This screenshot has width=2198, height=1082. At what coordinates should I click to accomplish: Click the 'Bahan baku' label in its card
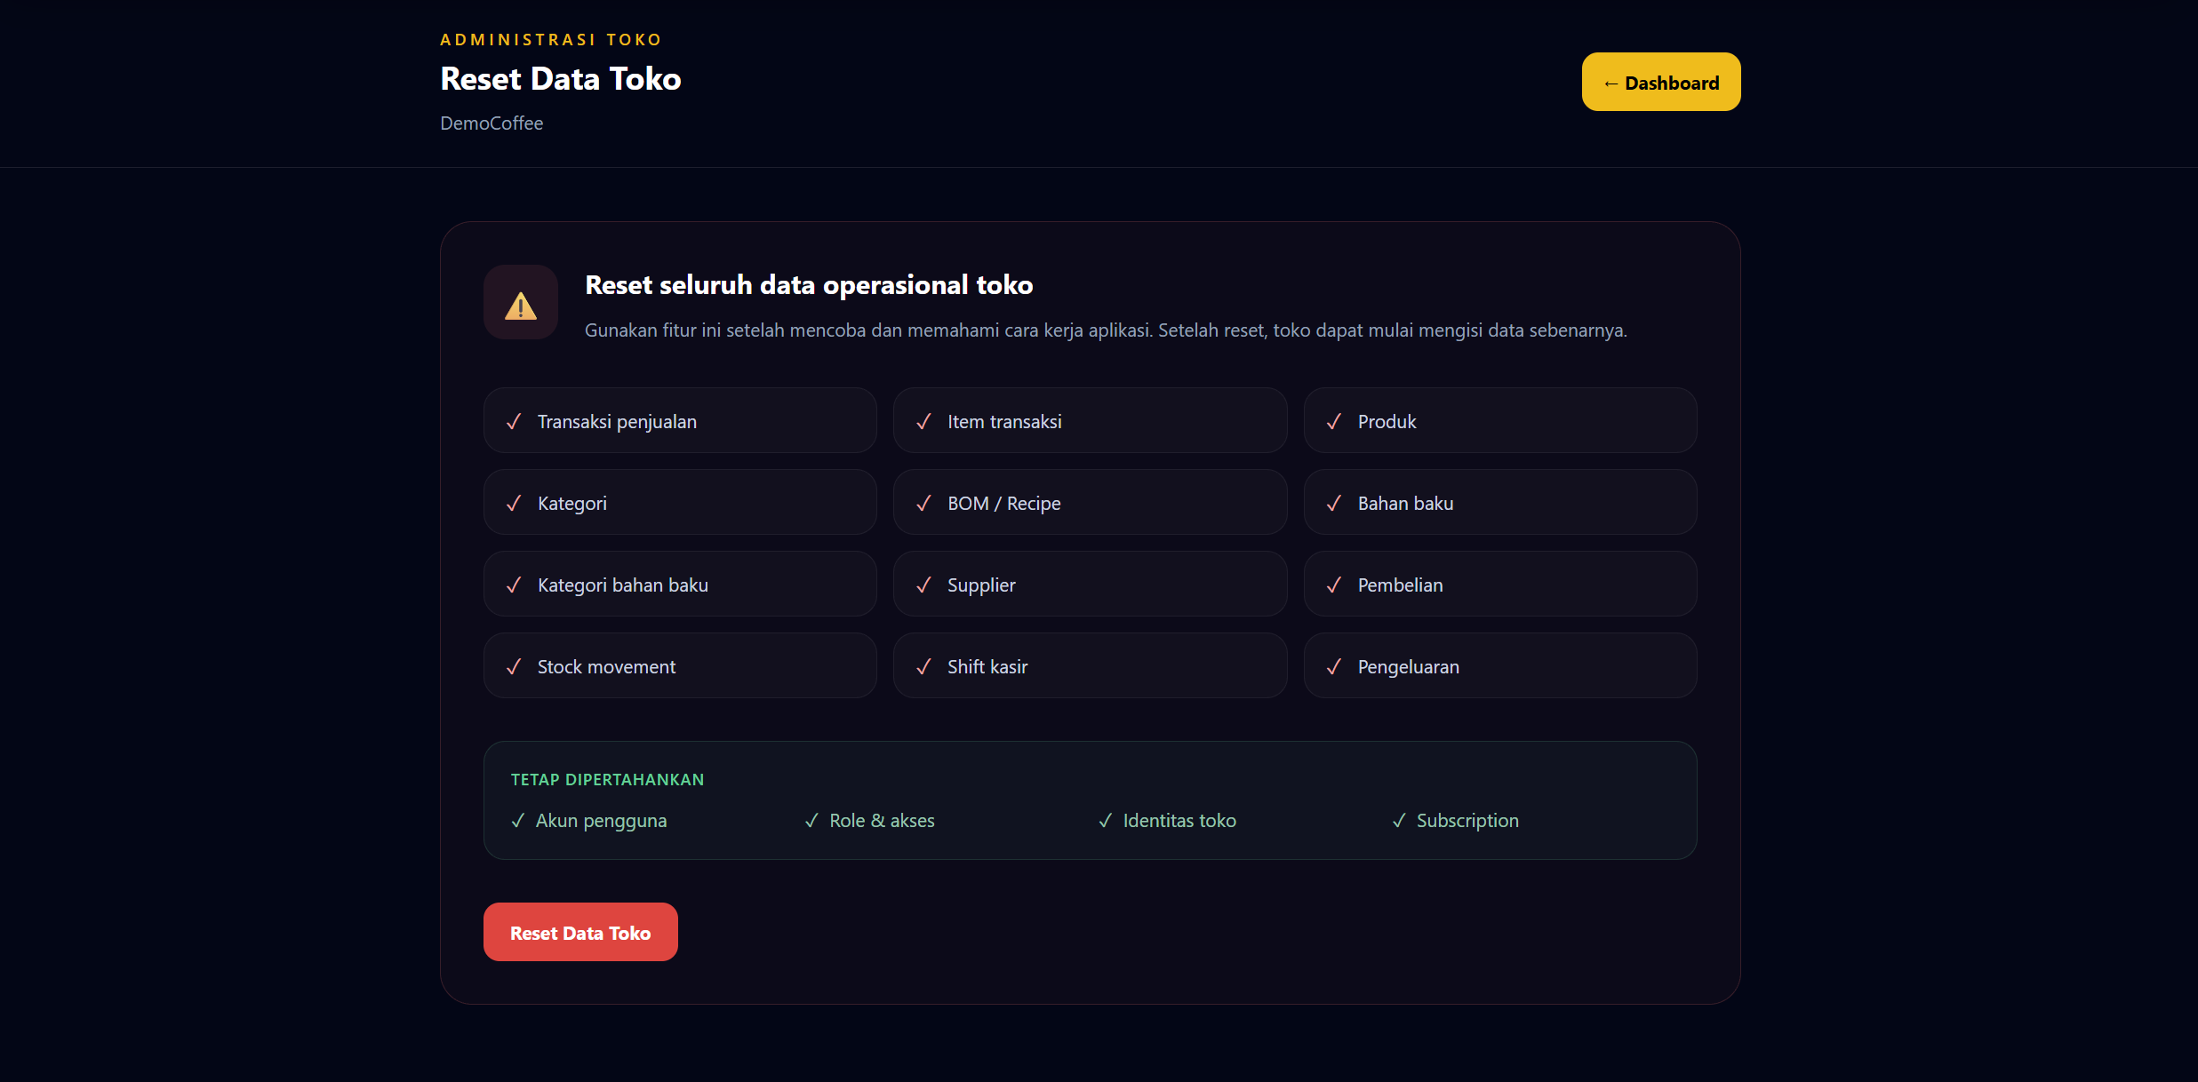[1405, 503]
